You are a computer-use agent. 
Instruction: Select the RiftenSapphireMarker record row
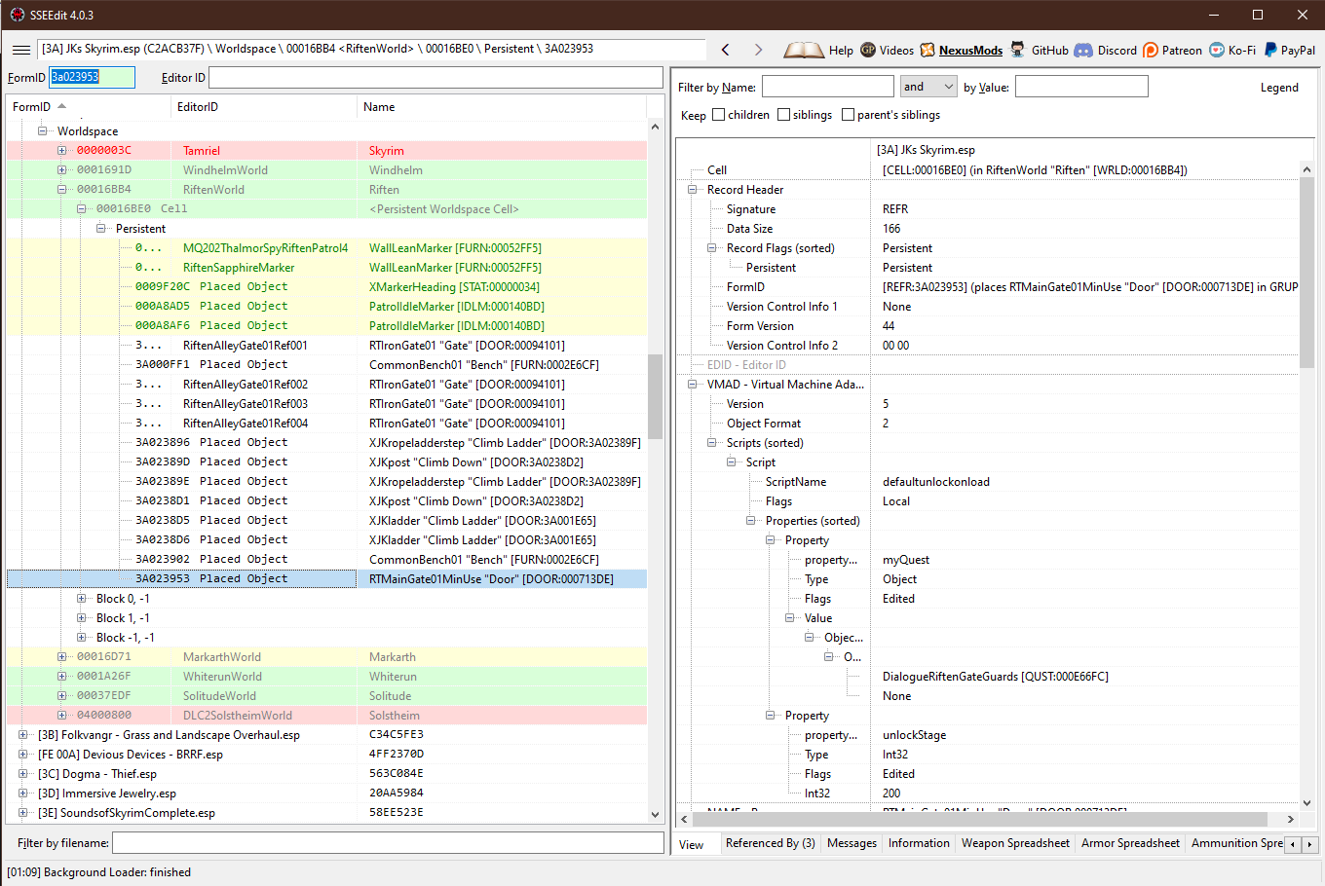tap(326, 268)
